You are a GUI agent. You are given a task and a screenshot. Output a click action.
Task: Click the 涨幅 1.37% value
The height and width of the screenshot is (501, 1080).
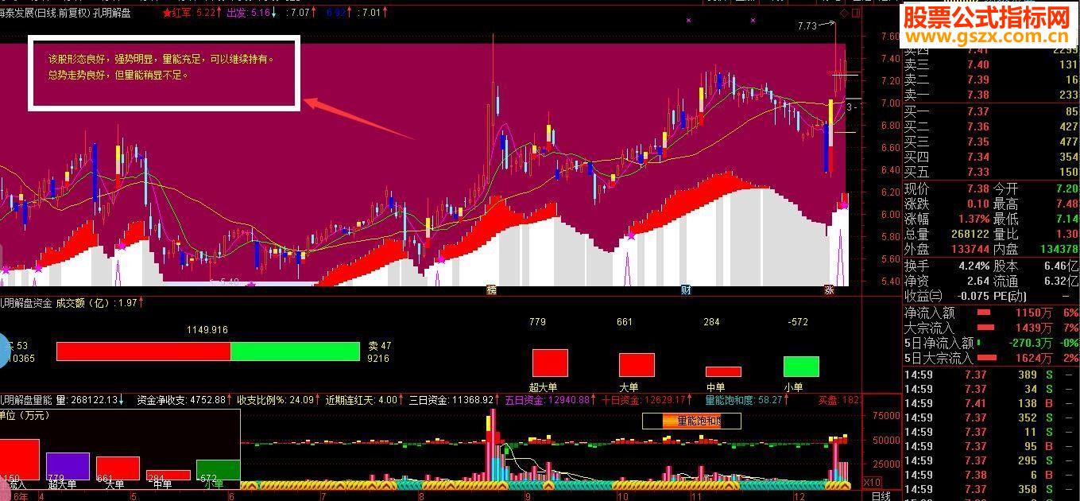pos(973,219)
